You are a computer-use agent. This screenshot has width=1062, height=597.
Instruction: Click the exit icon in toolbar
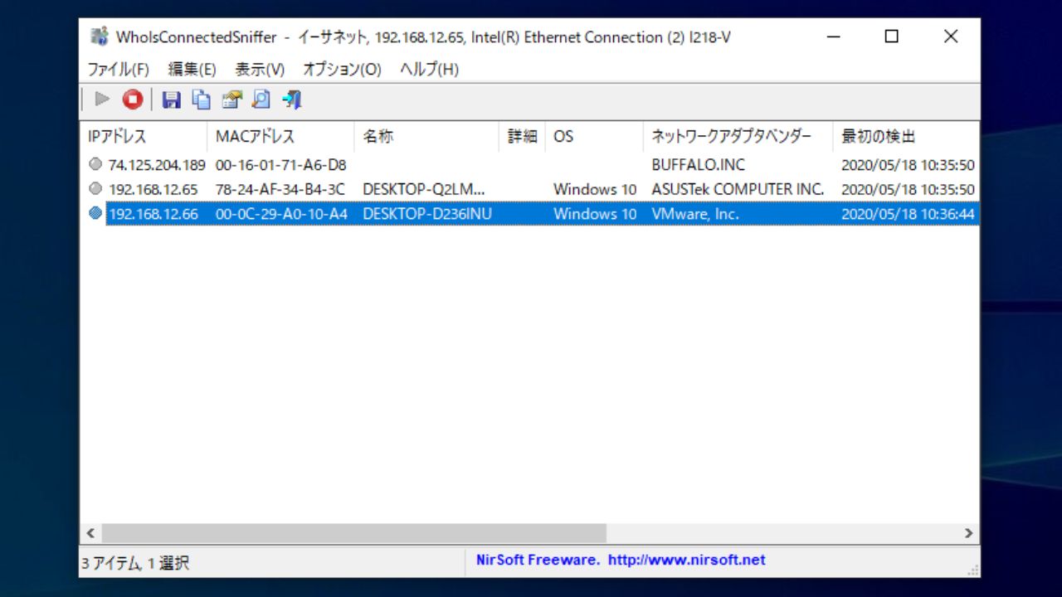point(291,100)
